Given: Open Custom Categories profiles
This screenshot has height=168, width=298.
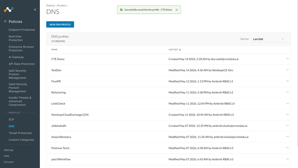Looking at the screenshot, I should (x=22, y=140).
